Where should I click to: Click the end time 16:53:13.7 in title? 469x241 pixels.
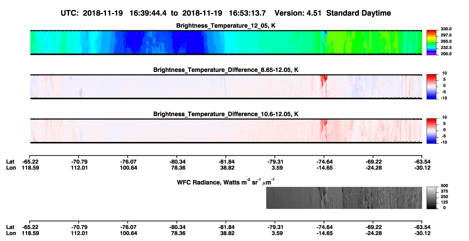pyautogui.click(x=247, y=13)
